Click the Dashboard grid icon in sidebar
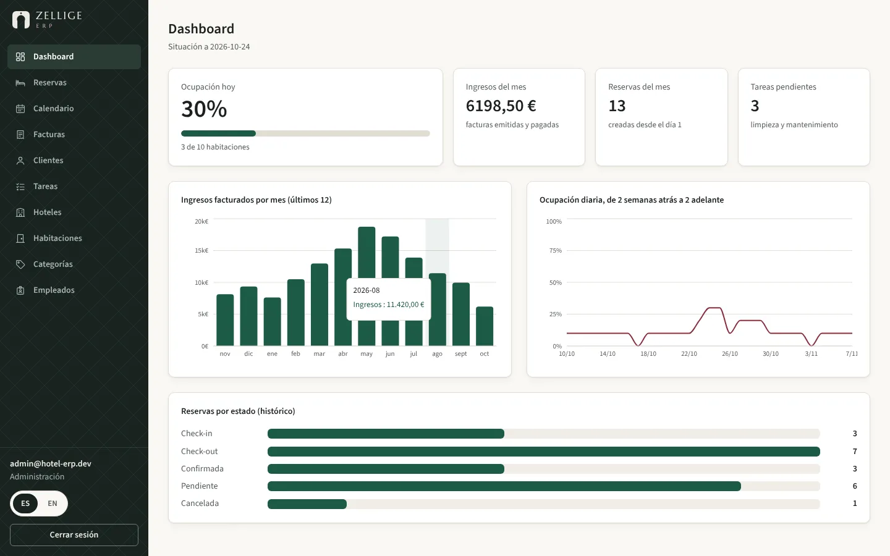Screen dimensions: 890x556 point(20,57)
